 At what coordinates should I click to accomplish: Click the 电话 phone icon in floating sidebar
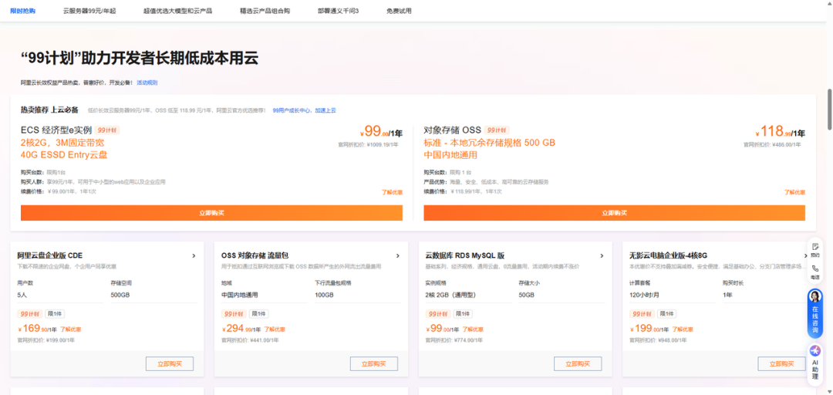coord(815,271)
